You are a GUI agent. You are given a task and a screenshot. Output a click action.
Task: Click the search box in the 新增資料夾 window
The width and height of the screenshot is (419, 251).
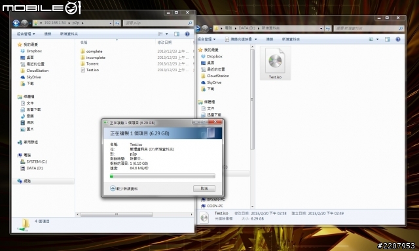pyautogui.click(x=369, y=28)
